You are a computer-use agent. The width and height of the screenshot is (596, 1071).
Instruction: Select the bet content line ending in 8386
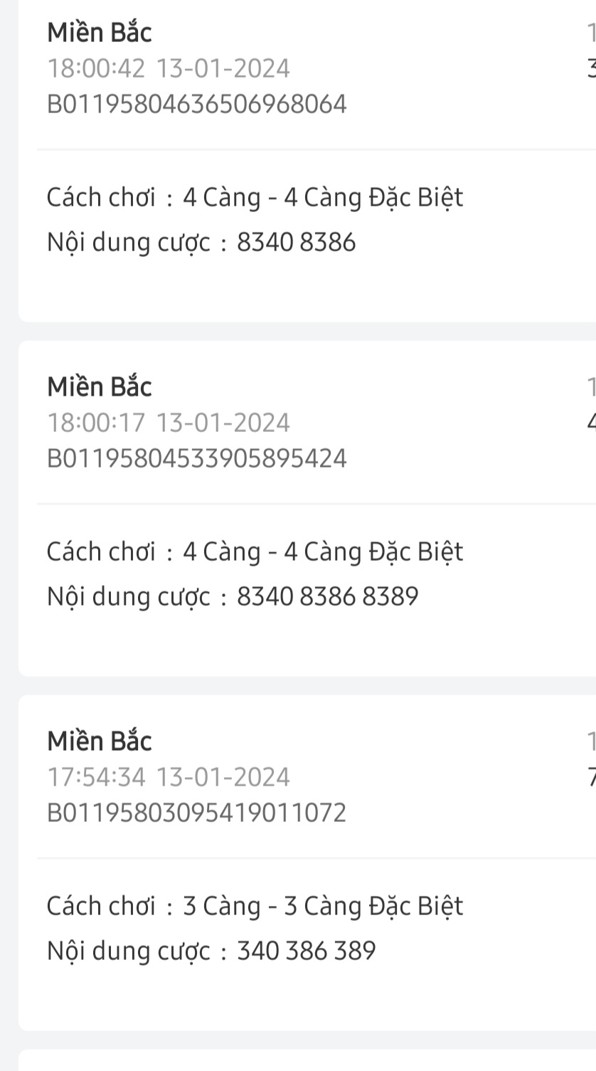(201, 243)
